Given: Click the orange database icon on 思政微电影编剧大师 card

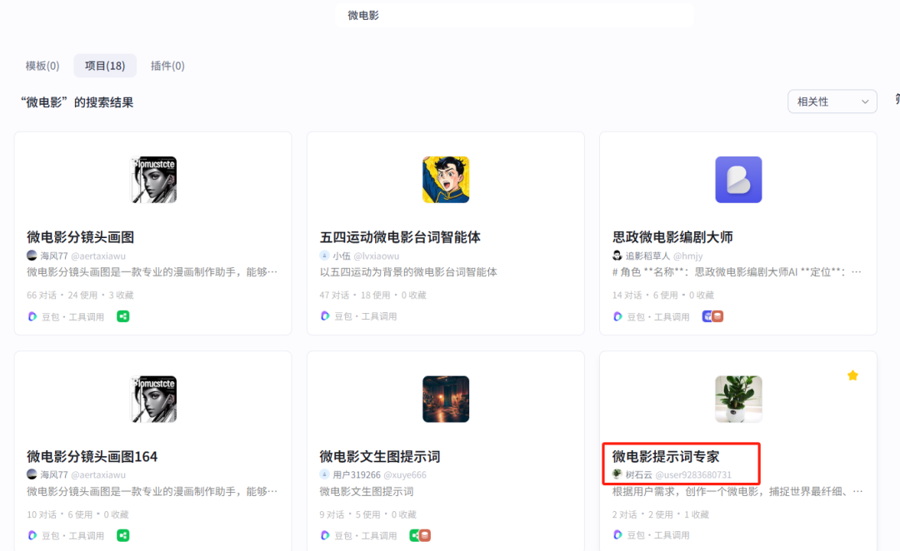Looking at the screenshot, I should point(717,316).
